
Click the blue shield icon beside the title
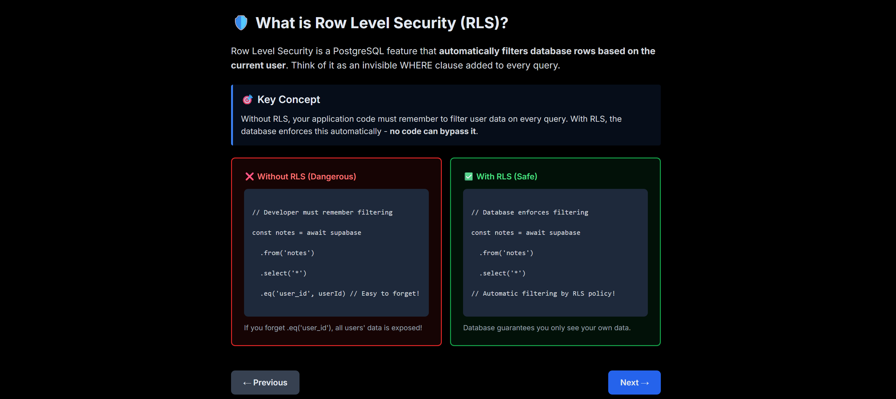[241, 23]
